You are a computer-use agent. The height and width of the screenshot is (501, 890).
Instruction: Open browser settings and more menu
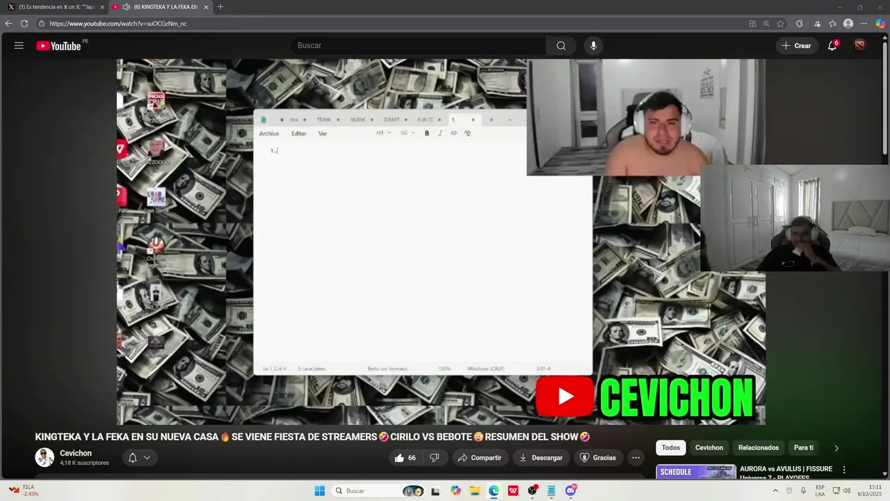click(864, 24)
